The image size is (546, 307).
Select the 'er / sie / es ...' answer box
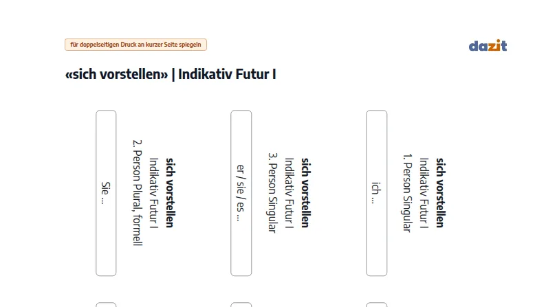point(241,193)
